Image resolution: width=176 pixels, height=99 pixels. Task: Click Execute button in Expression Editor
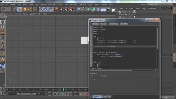(124, 24)
